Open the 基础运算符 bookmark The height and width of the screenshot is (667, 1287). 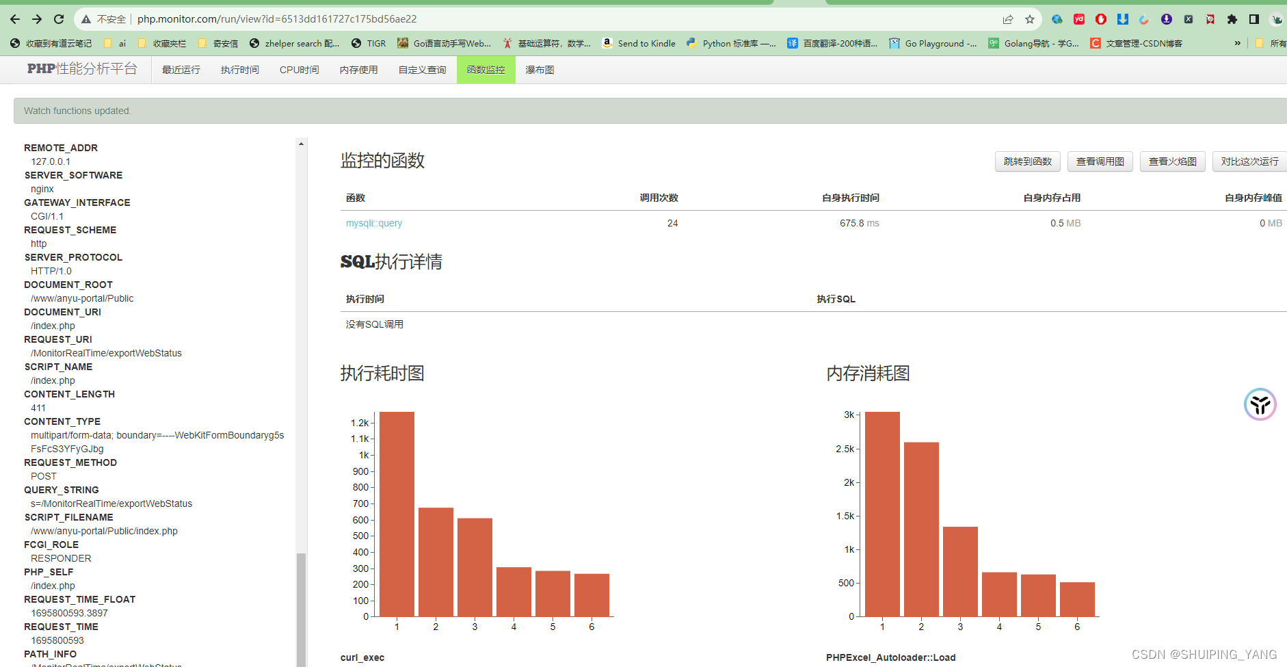[547, 43]
